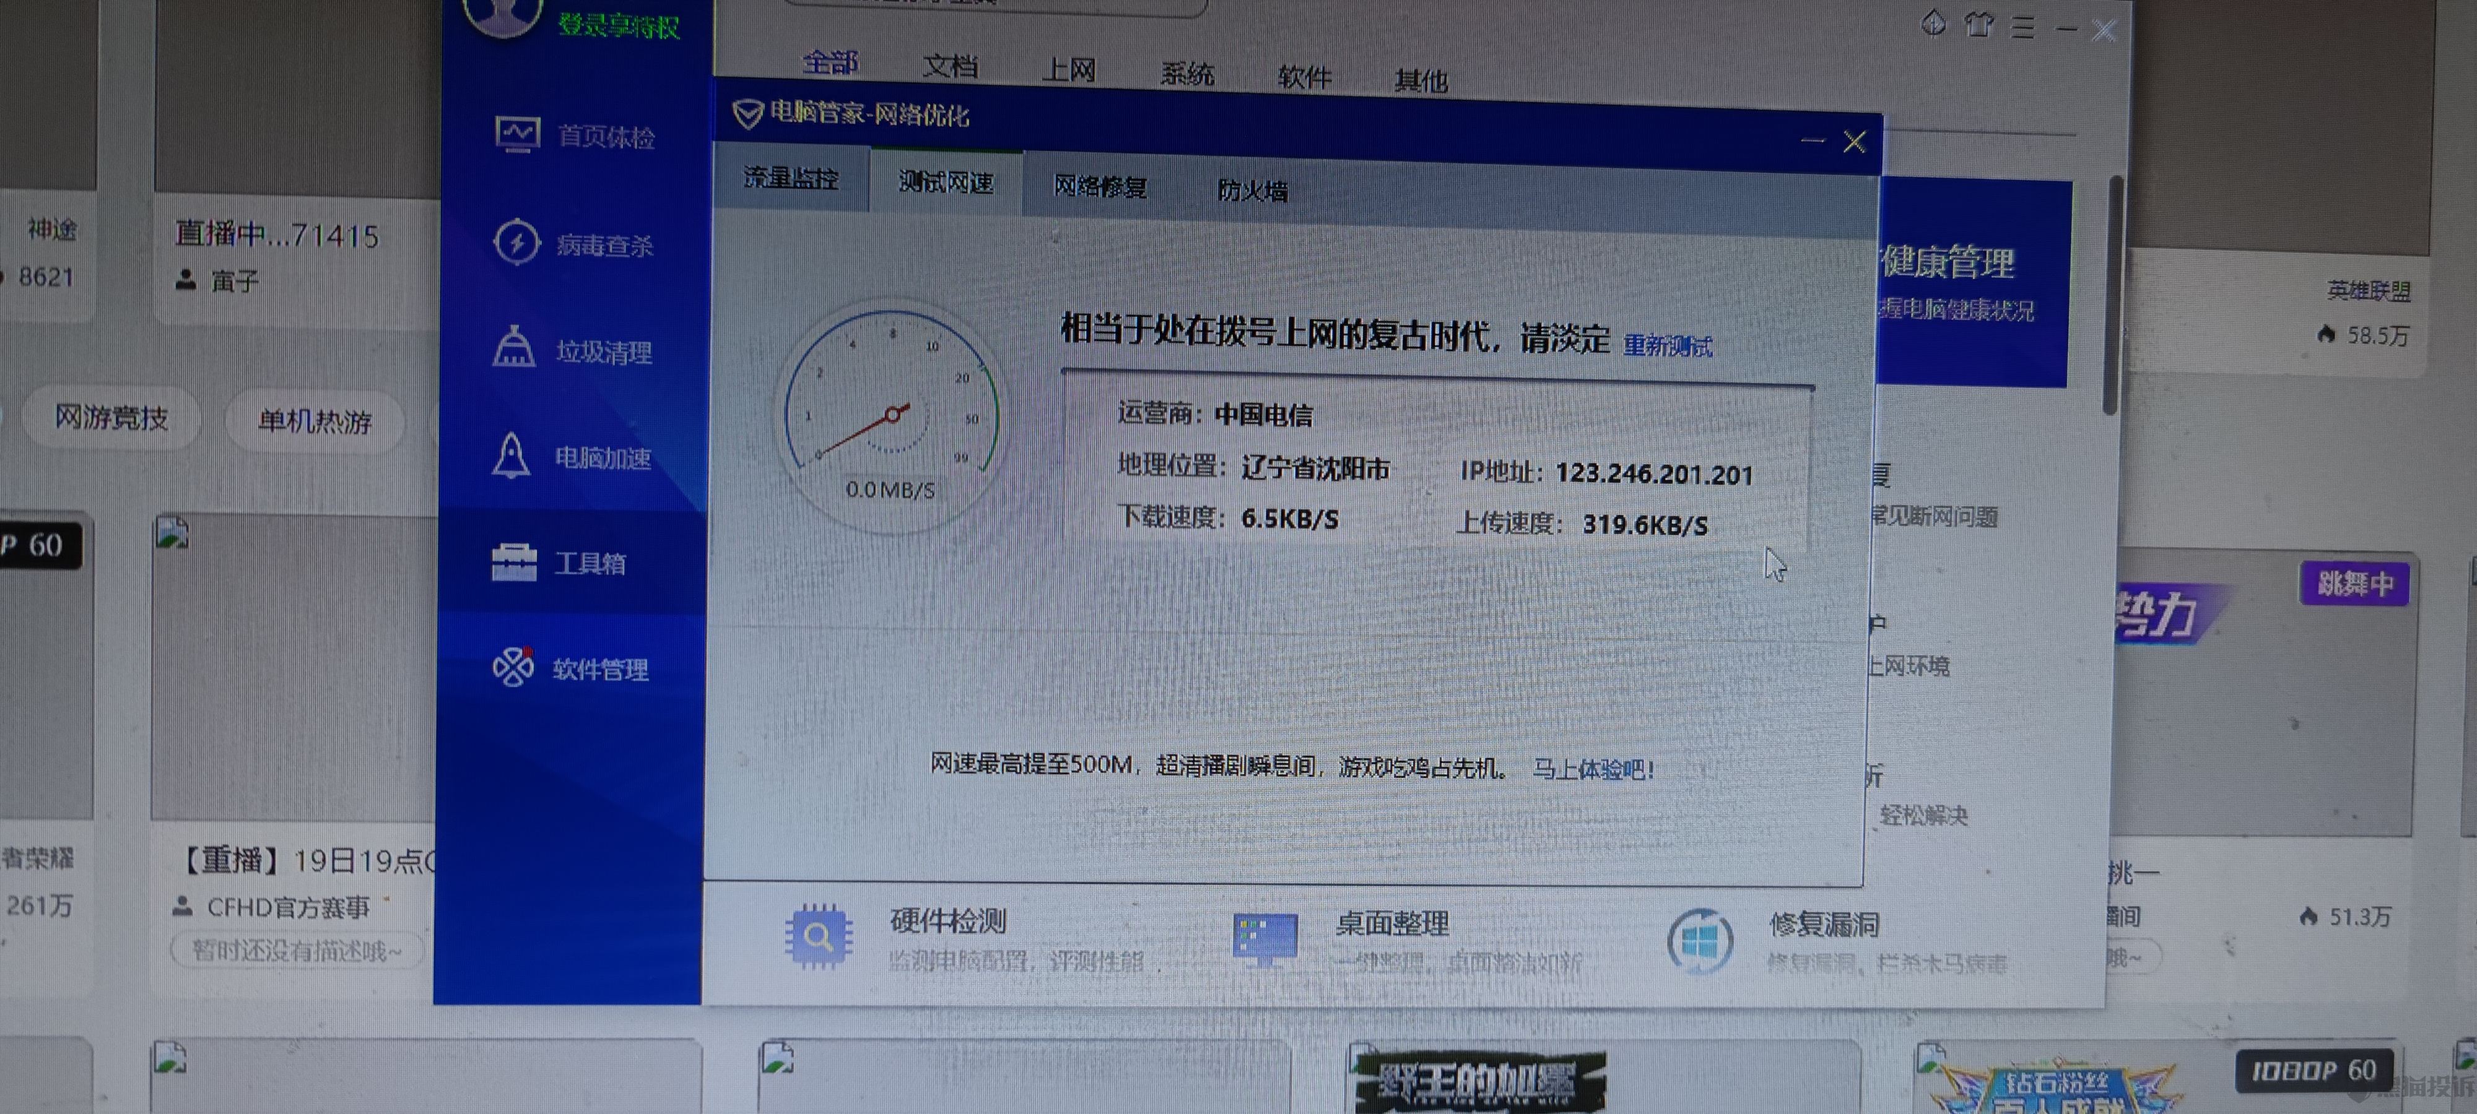Viewport: 2477px width, 1114px height.
Task: Click the 跳舞中 badge on stream card
Action: click(2354, 584)
